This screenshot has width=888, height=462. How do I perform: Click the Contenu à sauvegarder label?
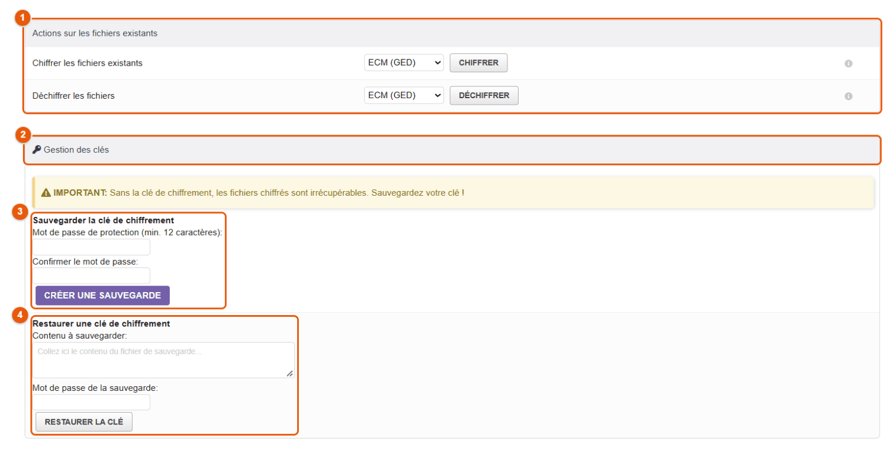(x=80, y=336)
